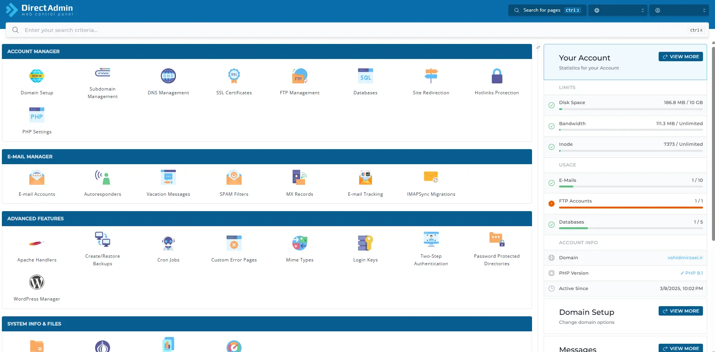
Task: Open the language globe dropdown
Action: click(618, 10)
